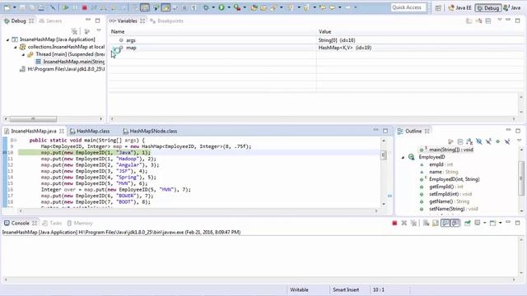Click the red Terminate button in main toolbar
Screen dimensions: 527x296
point(84,7)
